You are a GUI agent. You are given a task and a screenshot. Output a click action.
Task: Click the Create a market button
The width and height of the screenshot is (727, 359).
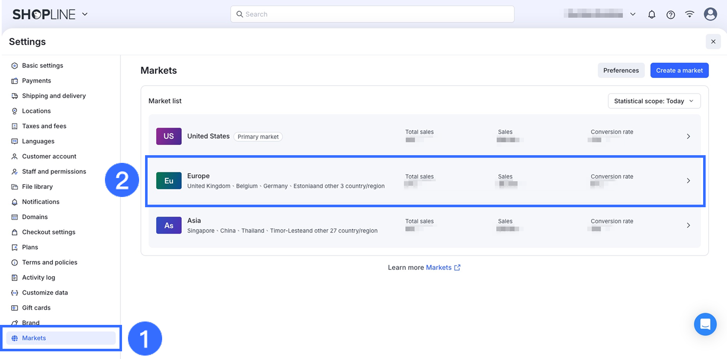pos(679,70)
